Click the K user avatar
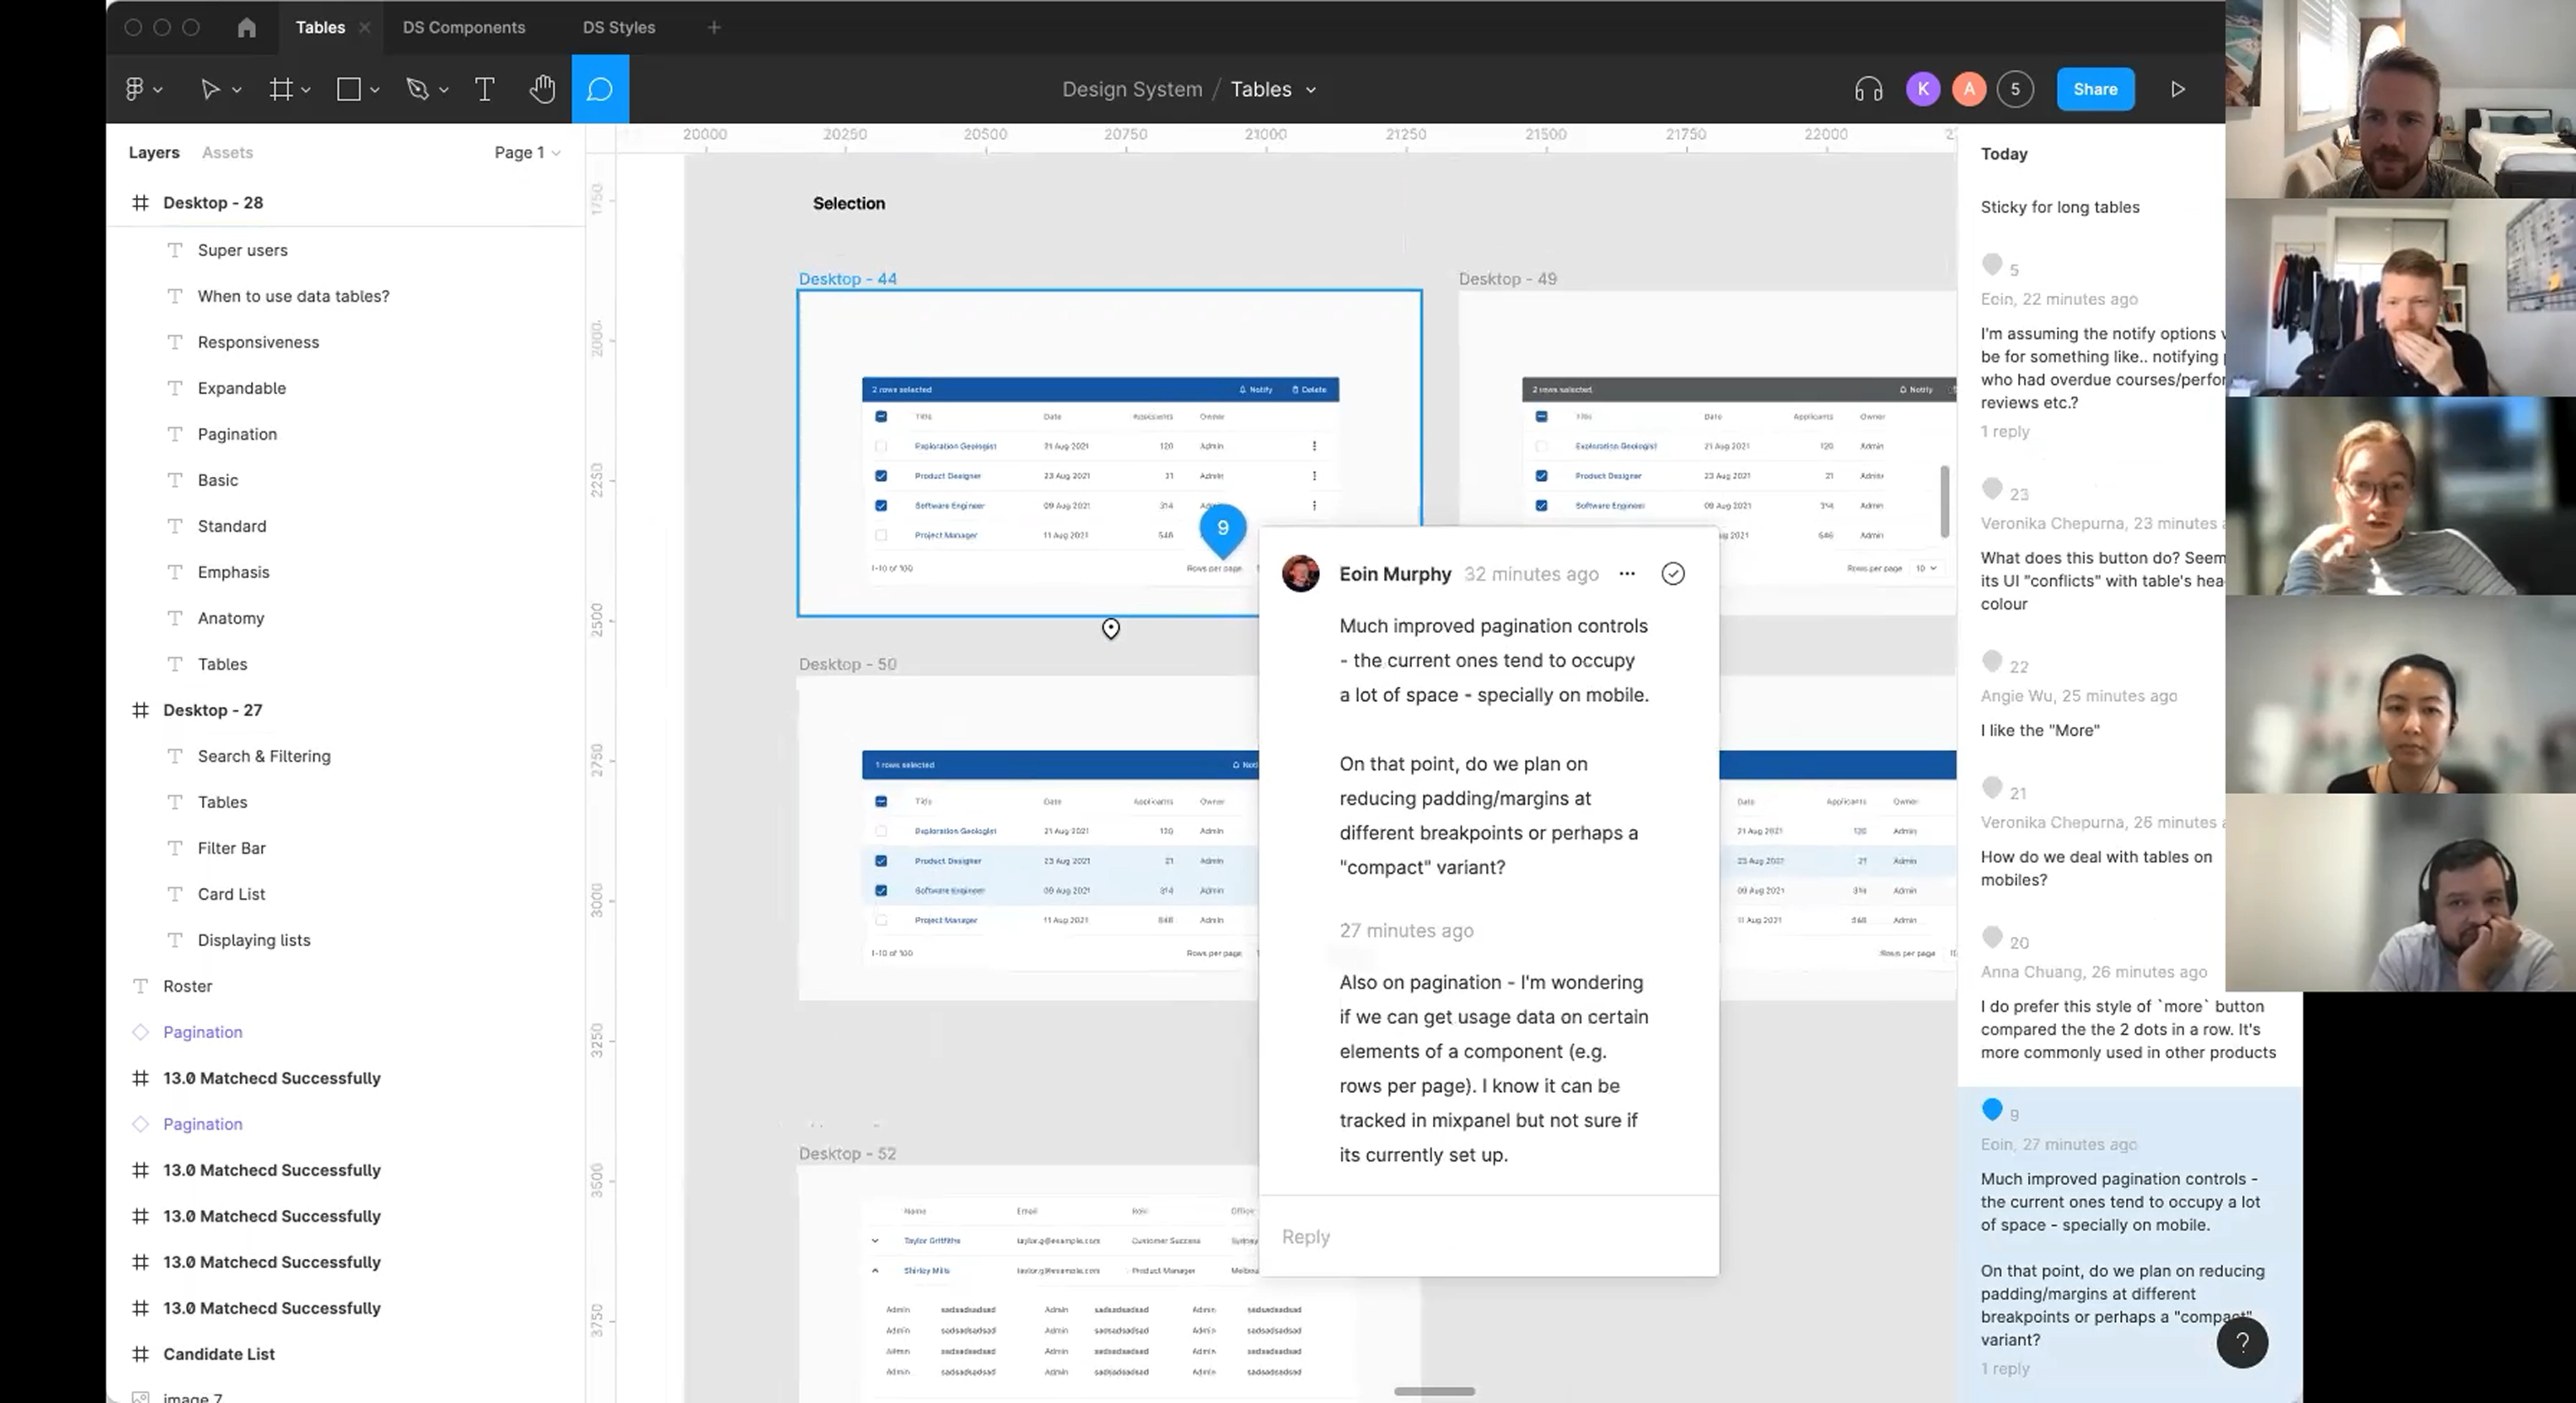The image size is (2576, 1403). click(1922, 89)
